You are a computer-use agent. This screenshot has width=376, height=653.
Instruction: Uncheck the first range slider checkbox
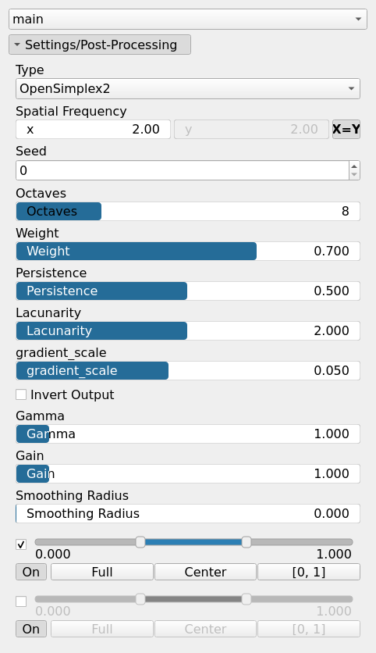click(21, 544)
